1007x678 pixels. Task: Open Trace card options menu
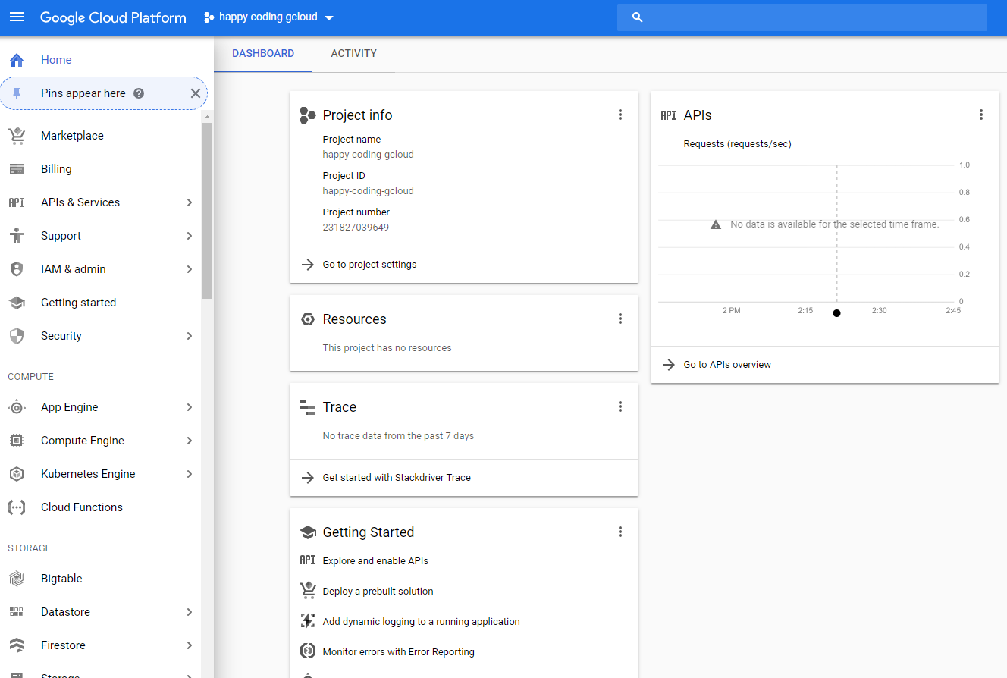[620, 406]
